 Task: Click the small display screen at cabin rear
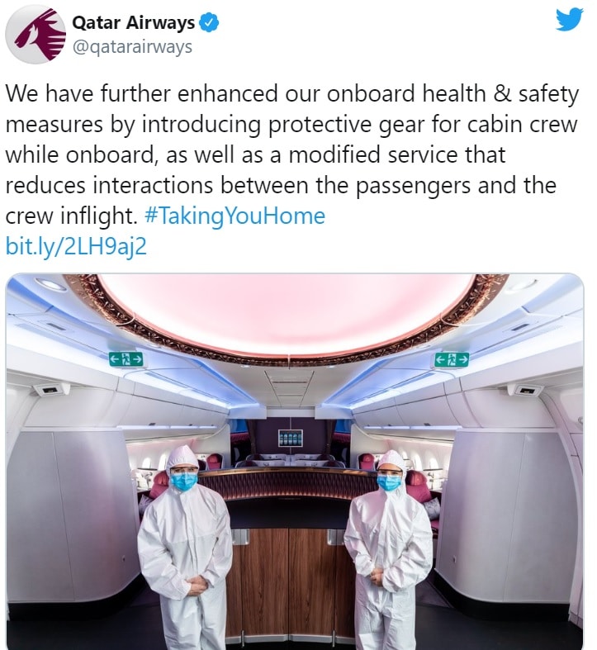pos(291,439)
